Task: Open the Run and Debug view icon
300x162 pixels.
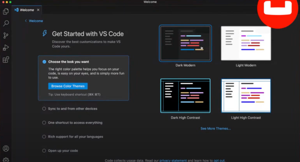Action: 6,47
